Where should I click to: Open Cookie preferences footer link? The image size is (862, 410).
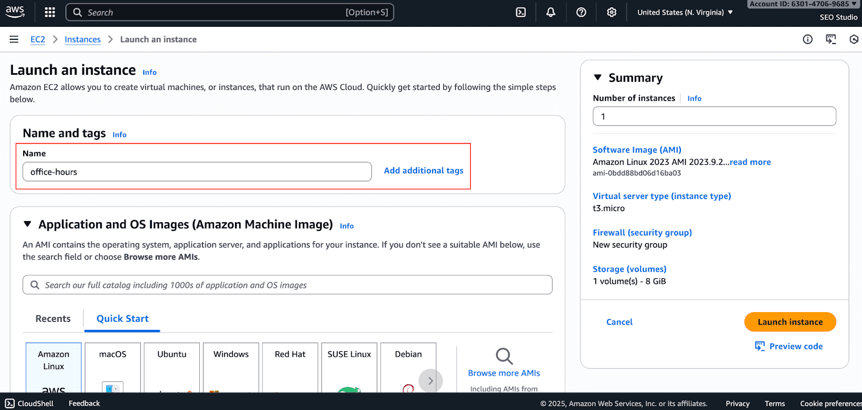pyautogui.click(x=831, y=404)
